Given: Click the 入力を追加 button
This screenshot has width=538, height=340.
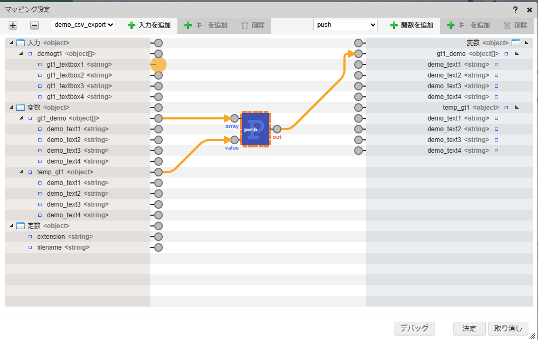Looking at the screenshot, I should pyautogui.click(x=149, y=25).
